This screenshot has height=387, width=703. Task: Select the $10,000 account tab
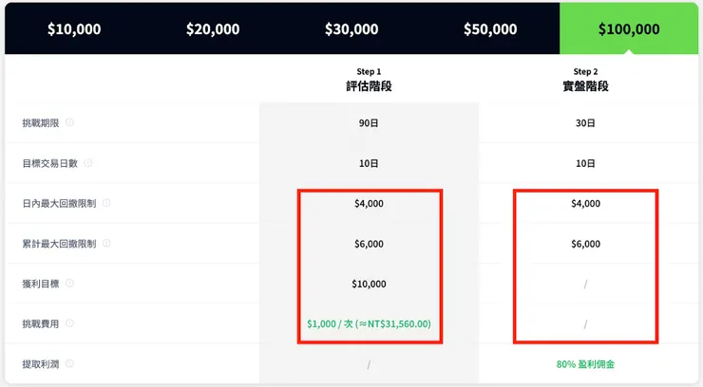coord(74,28)
